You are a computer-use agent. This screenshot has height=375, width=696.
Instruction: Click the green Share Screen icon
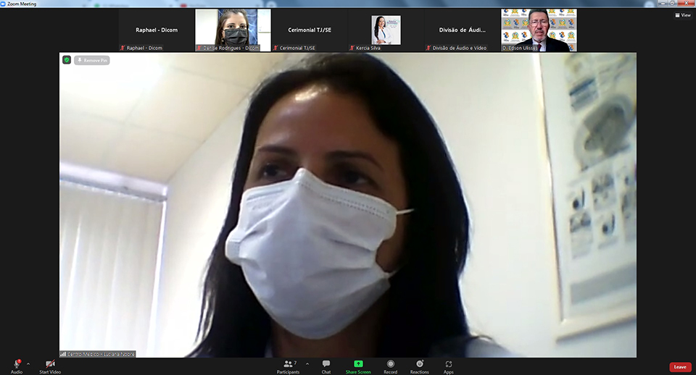click(358, 363)
